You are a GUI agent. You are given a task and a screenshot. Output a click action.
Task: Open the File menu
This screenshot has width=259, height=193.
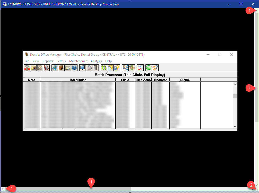pos(27,61)
